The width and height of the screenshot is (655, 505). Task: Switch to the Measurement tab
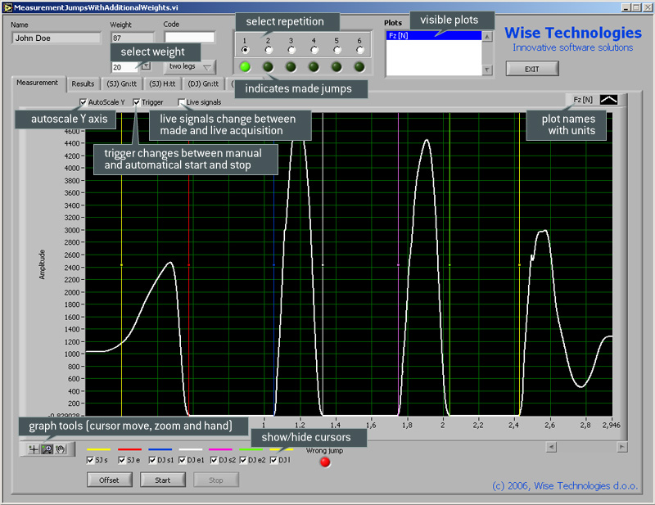pos(37,83)
